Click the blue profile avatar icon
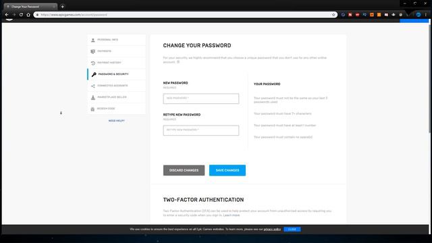 coord(418,15)
